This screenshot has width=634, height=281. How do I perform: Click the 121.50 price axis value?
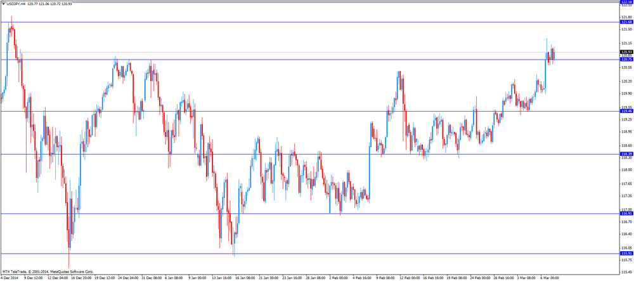627,29
